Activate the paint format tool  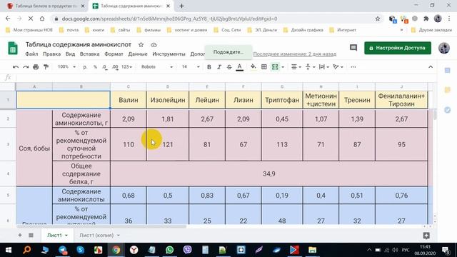coord(46,67)
